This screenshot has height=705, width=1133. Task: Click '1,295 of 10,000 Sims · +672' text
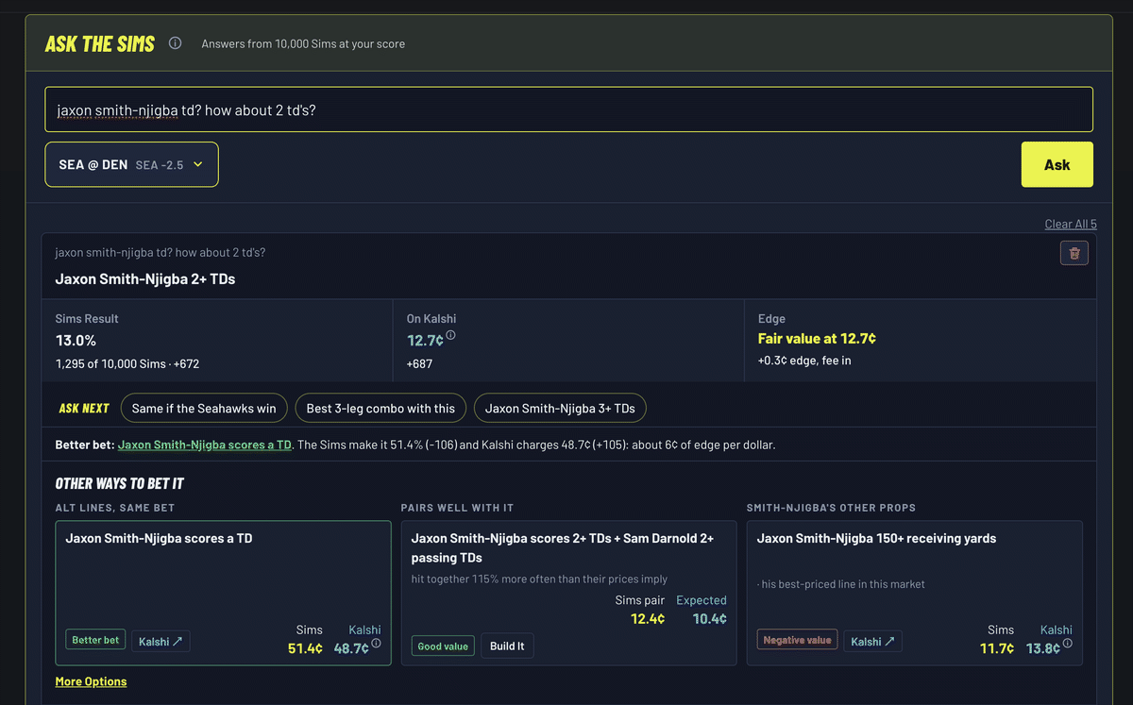click(x=127, y=363)
